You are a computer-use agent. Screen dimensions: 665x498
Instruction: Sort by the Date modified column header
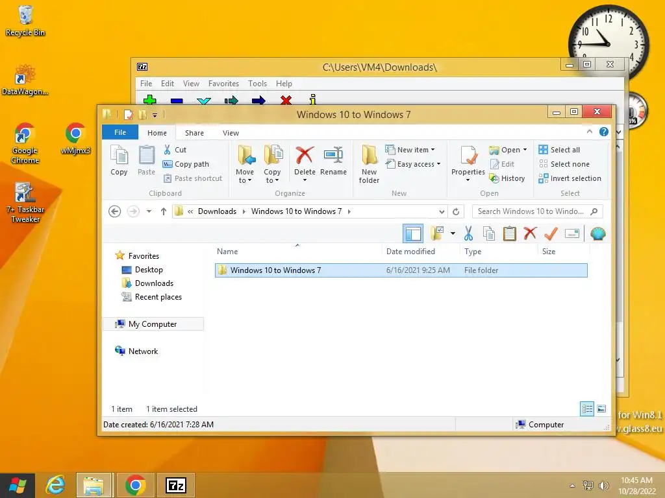[x=410, y=251]
